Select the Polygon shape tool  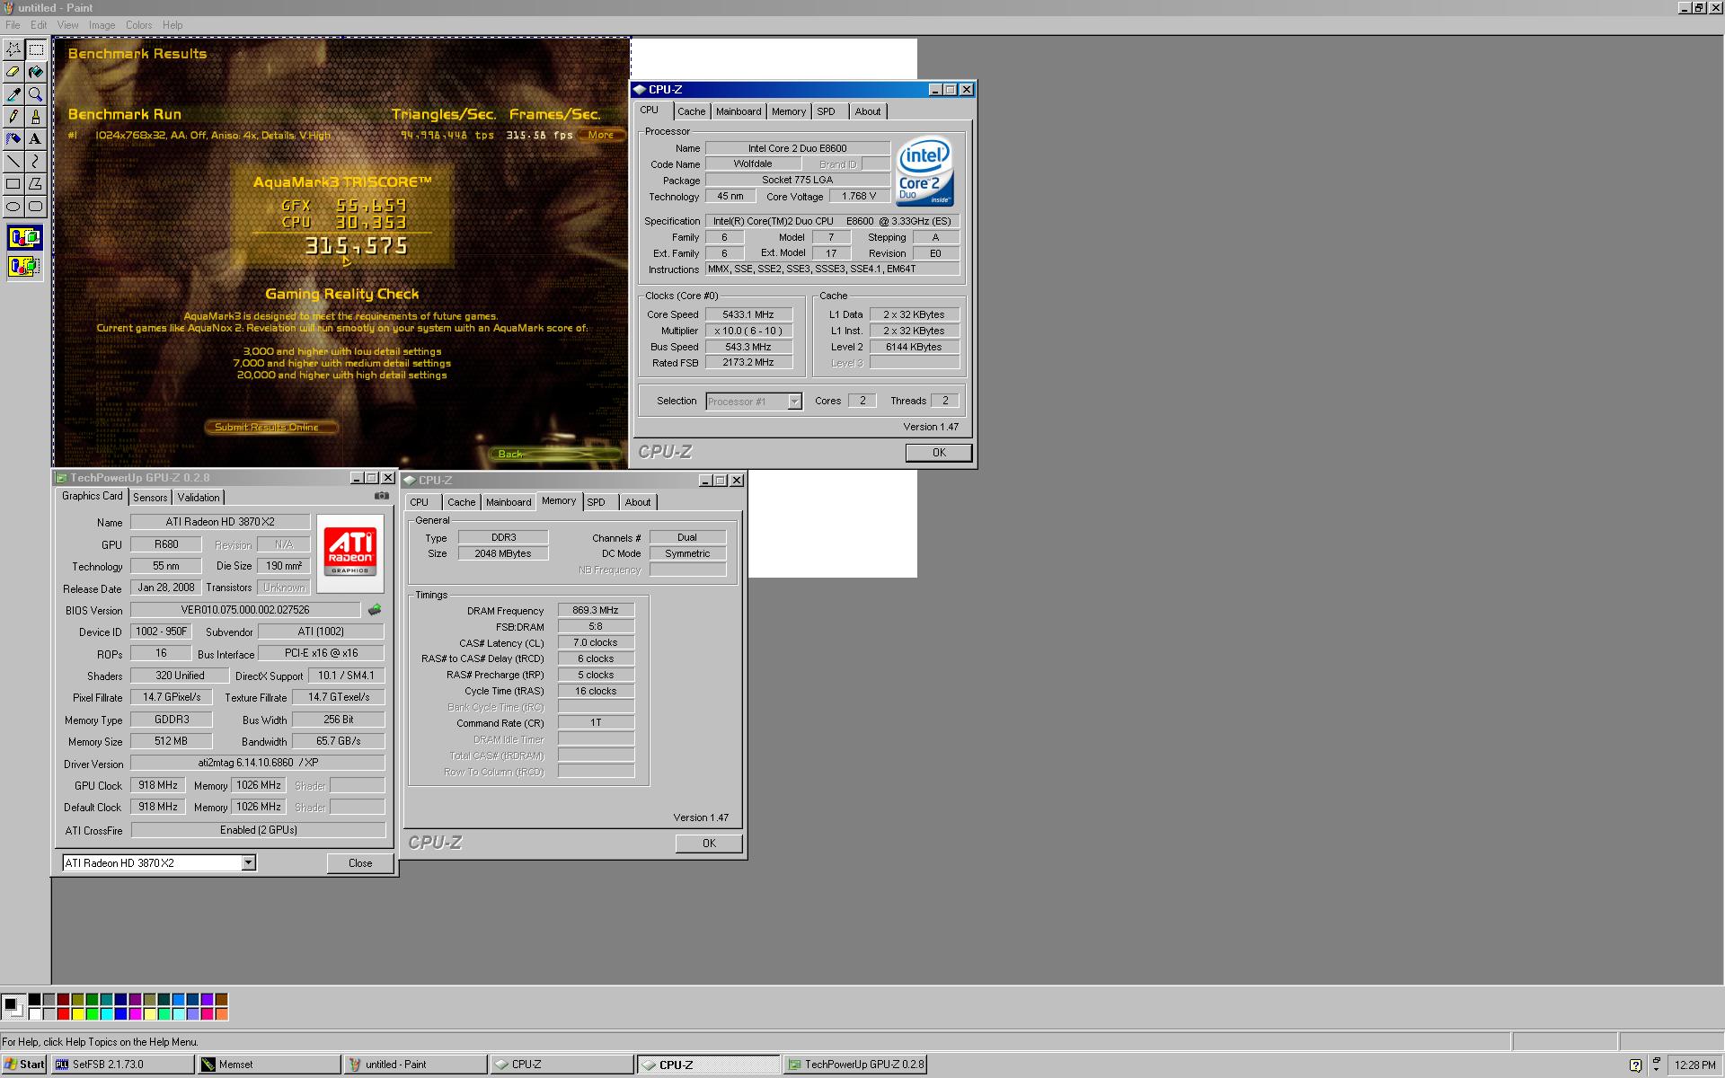[36, 184]
